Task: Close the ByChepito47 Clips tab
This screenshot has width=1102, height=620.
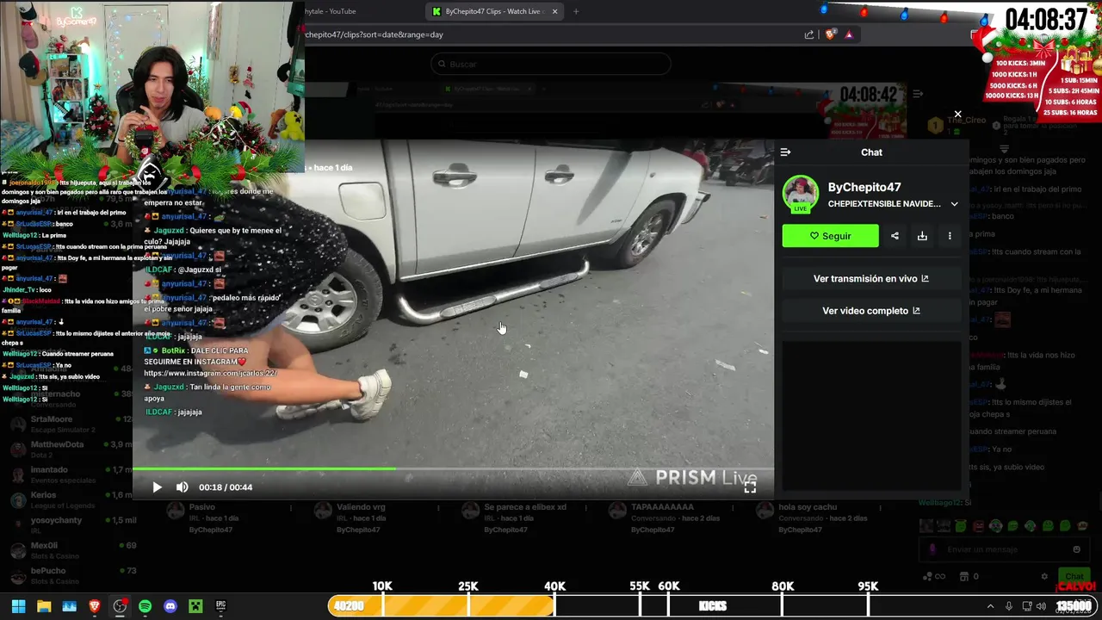Action: pyautogui.click(x=554, y=11)
